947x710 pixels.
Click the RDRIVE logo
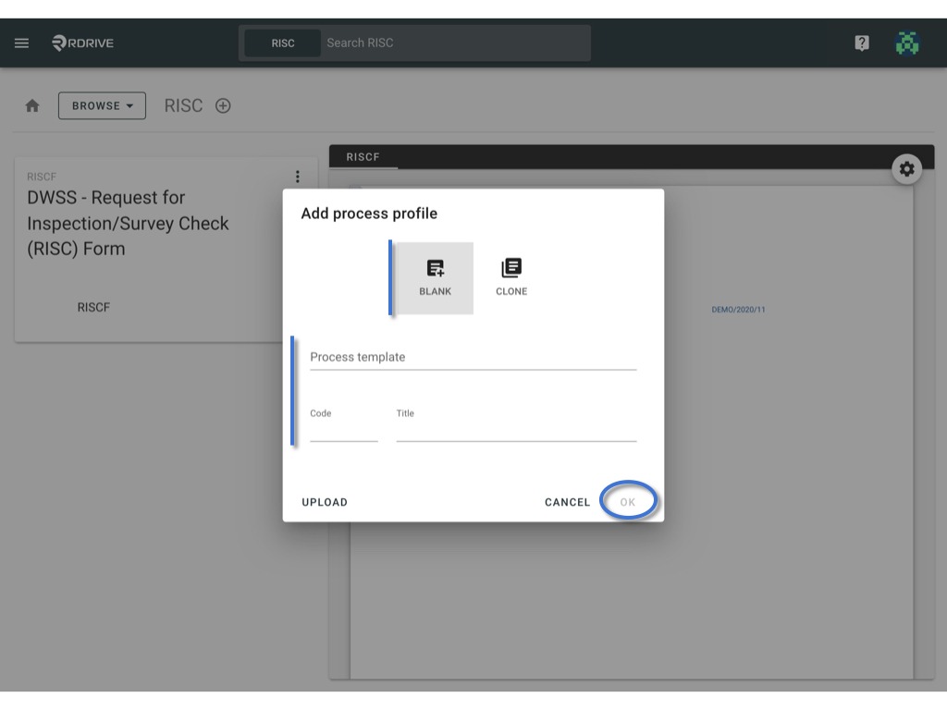[x=82, y=43]
